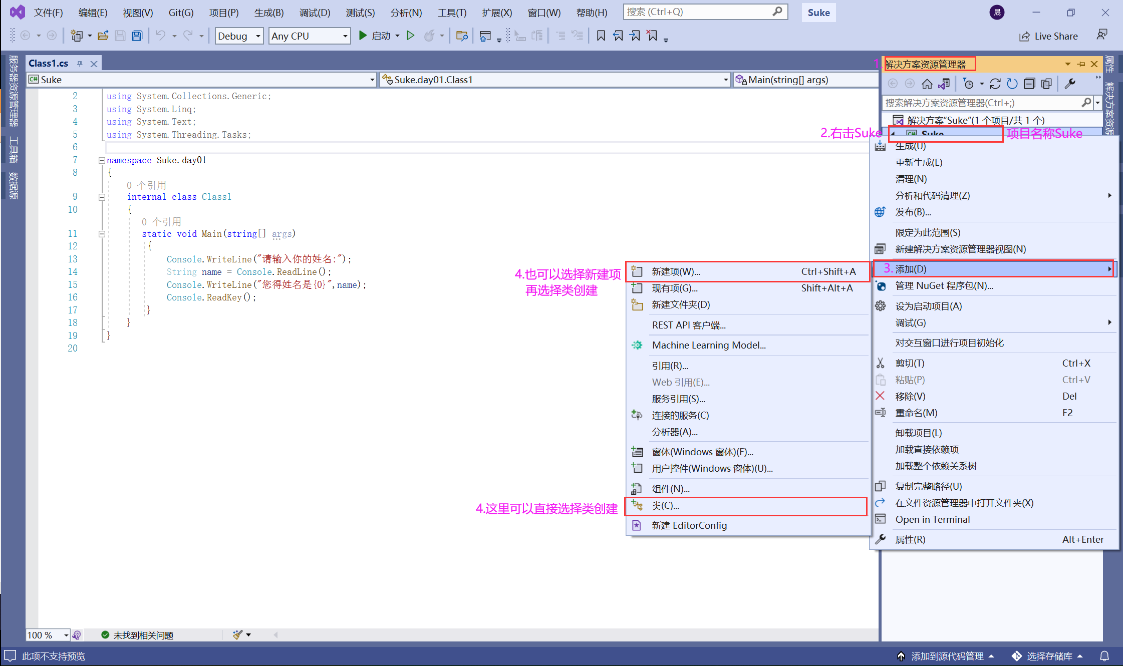Image resolution: width=1123 pixels, height=666 pixels.
Task: Click the Open File folder icon
Action: 103,36
